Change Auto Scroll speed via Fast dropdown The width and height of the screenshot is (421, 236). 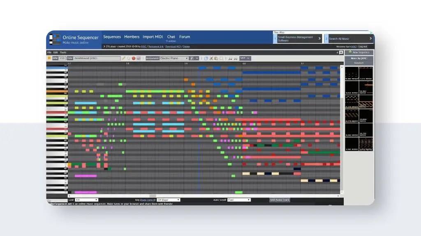click(x=238, y=200)
